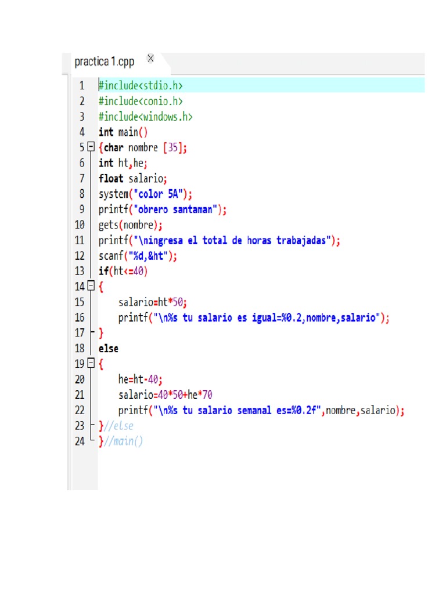Close the practica 1.cpp tab

(x=150, y=59)
